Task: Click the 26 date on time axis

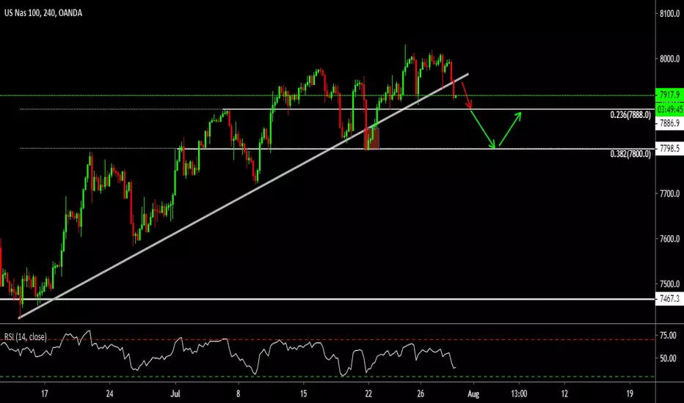Action: (421, 394)
